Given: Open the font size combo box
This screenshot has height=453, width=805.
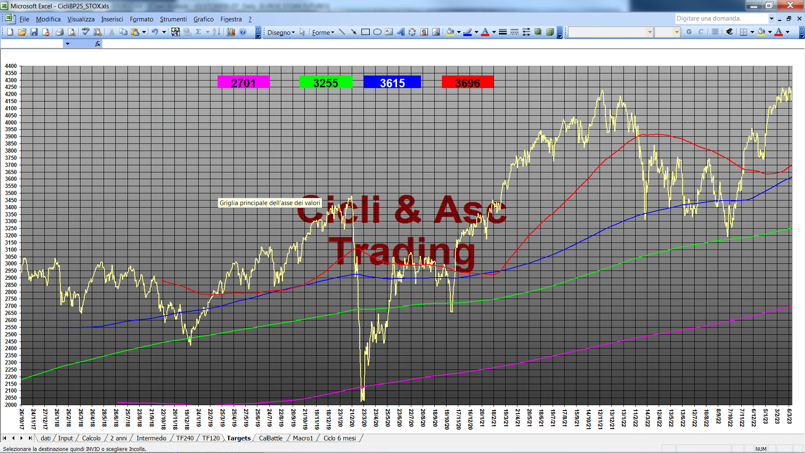Looking at the screenshot, I should coord(667,32).
